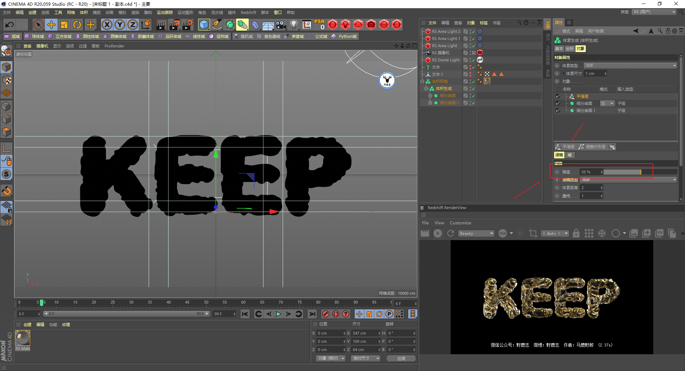Toggle 强度 animation radio dot

pos(557,172)
